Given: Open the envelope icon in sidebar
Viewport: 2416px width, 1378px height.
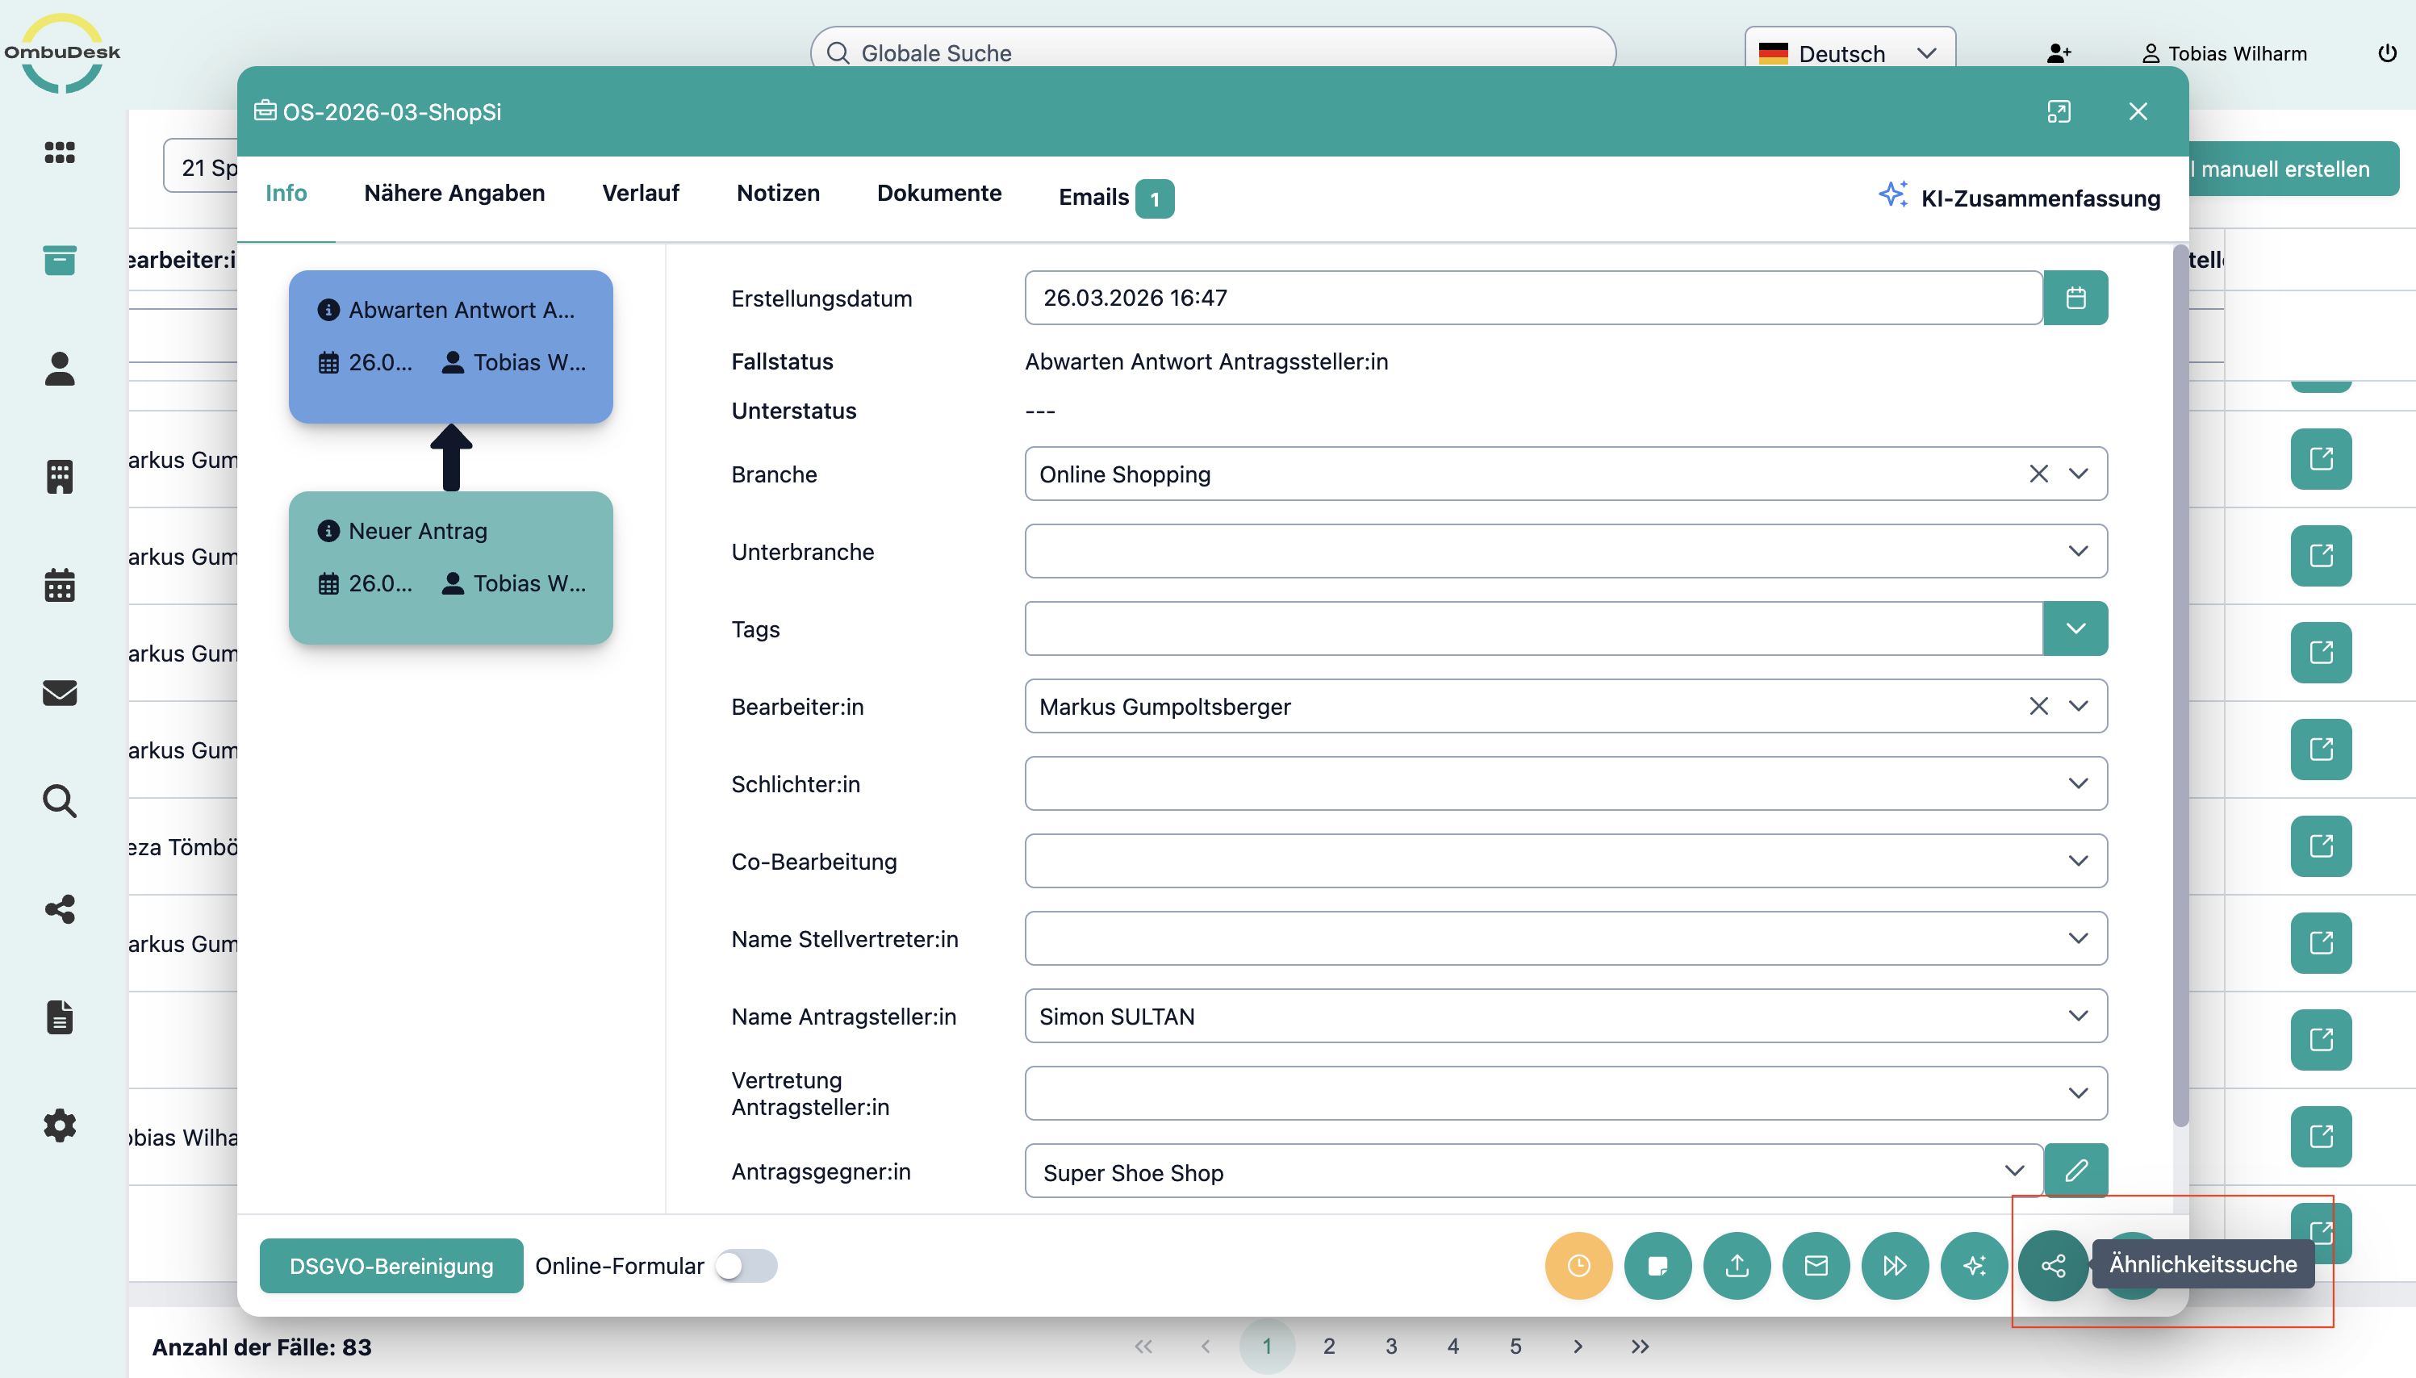Looking at the screenshot, I should coord(60,693).
